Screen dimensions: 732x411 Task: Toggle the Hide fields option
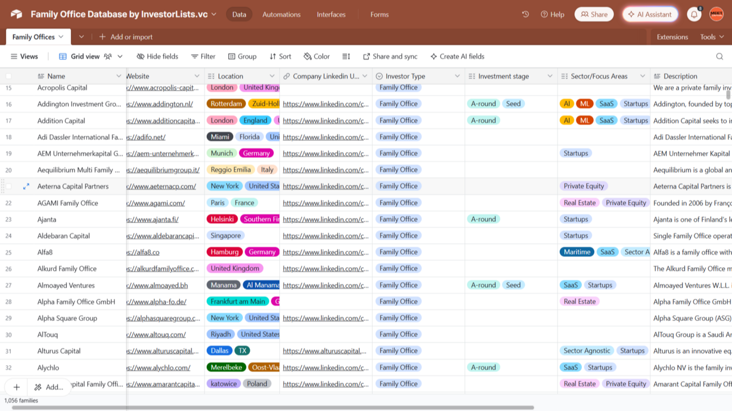(x=158, y=57)
